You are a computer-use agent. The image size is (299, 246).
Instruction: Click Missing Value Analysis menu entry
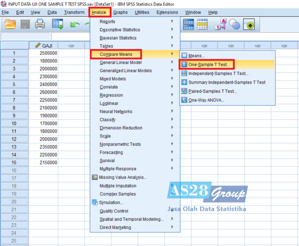(x=123, y=177)
